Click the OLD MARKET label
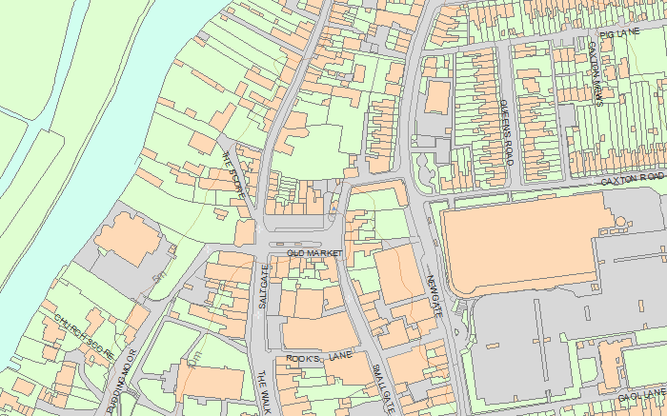The height and width of the screenshot is (416, 667). click(314, 253)
